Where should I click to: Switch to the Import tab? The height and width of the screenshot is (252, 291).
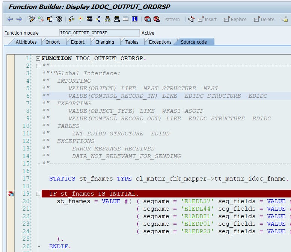pyautogui.click(x=53, y=42)
